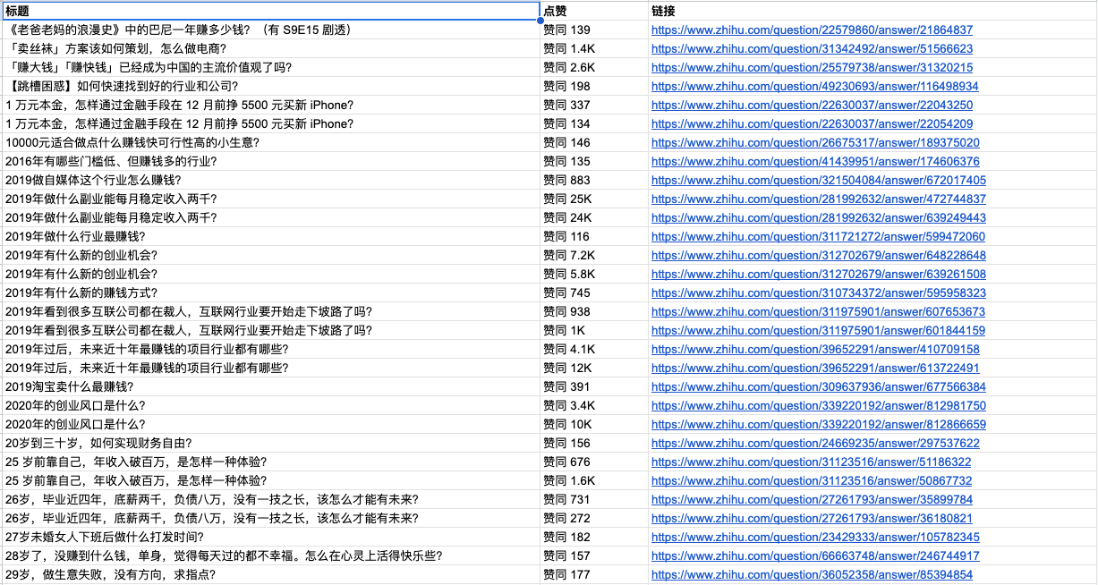Viewport: 1098px width, 585px height.
Task: Open the link ending in answer/607653673
Action: (818, 311)
